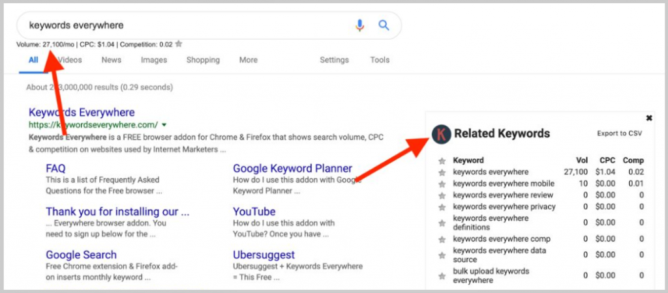
Task: Toggle star for keywords everywhere comp
Action: click(x=442, y=240)
